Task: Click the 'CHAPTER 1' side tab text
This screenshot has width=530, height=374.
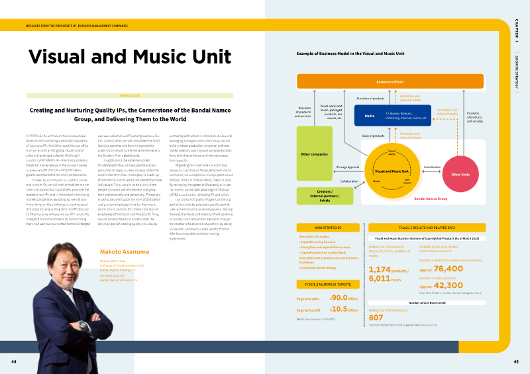Action: coord(517,30)
